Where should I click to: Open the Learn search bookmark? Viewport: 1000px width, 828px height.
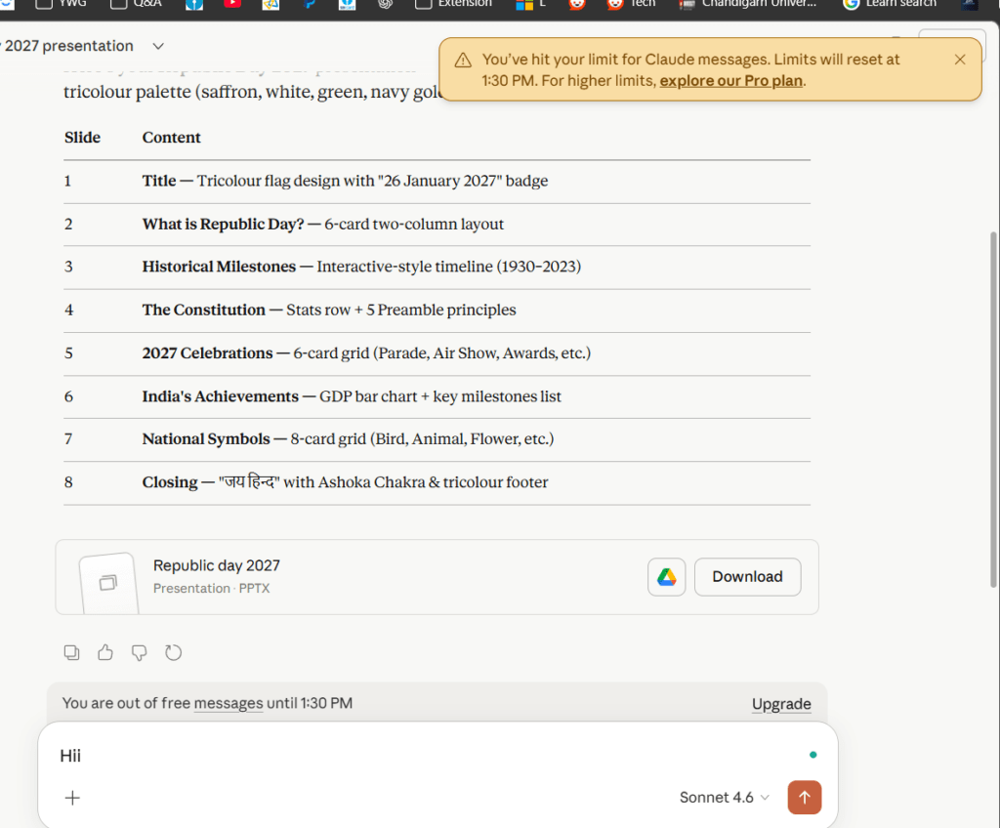890,4
